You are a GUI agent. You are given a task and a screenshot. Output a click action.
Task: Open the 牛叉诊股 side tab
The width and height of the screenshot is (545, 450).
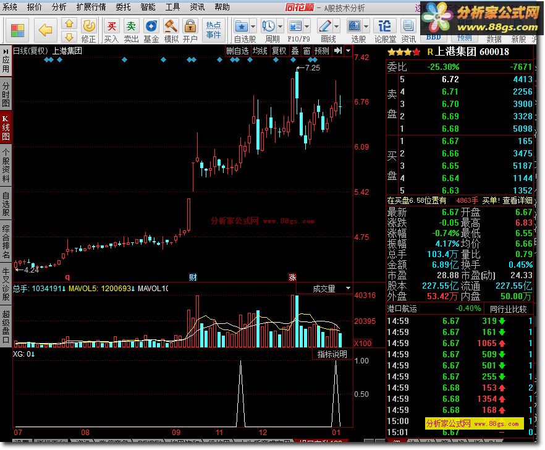6,284
